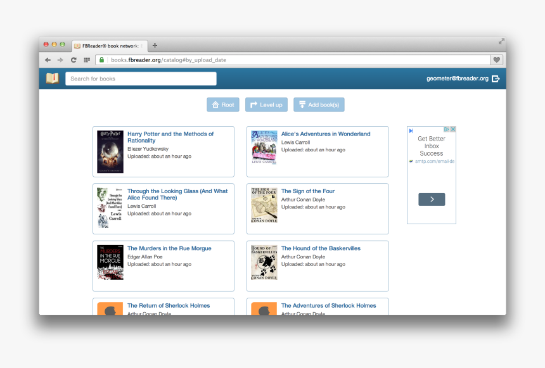Image resolution: width=545 pixels, height=368 pixels.
Task: Open The Return of Sherlock Holmes title
Action: [169, 305]
